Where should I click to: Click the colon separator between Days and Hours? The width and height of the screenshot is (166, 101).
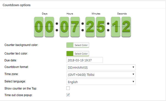(x=57, y=27)
